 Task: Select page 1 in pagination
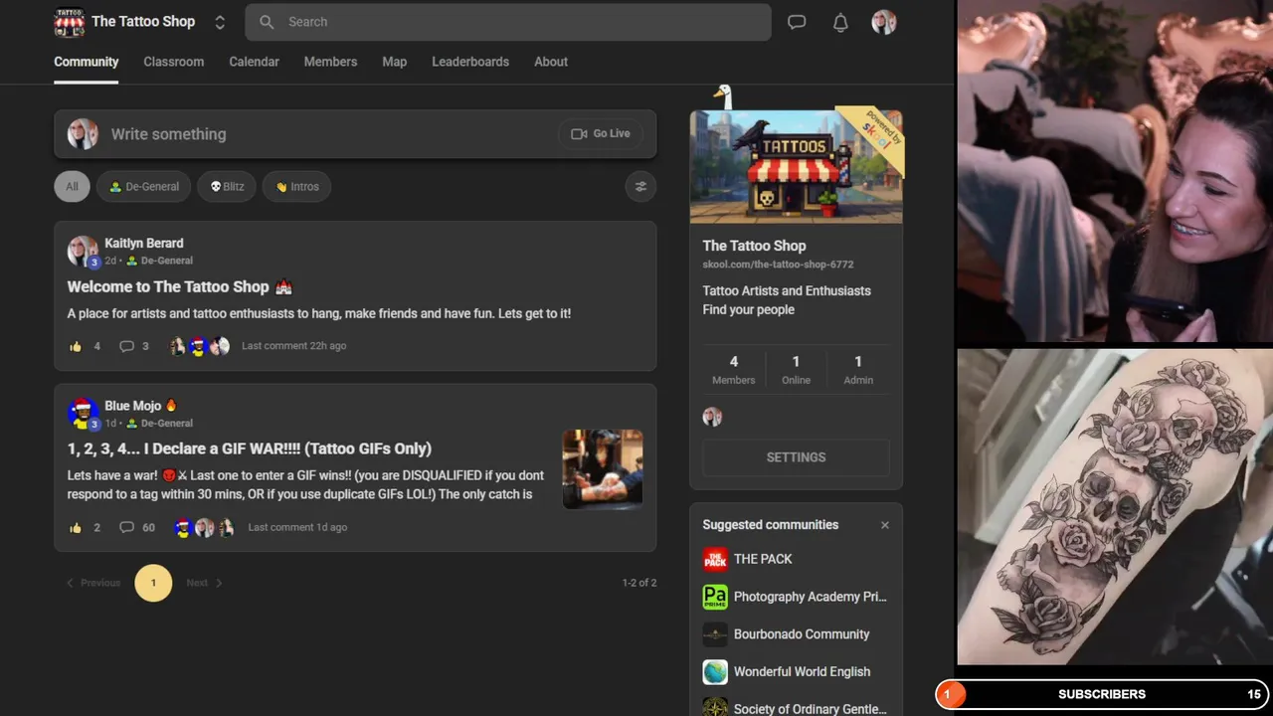pyautogui.click(x=153, y=583)
